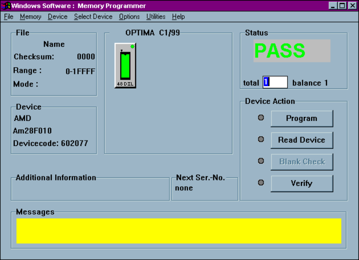Click the application icon in the title bar
Viewport: 359px width, 260px height.
pyautogui.click(x=6, y=6)
